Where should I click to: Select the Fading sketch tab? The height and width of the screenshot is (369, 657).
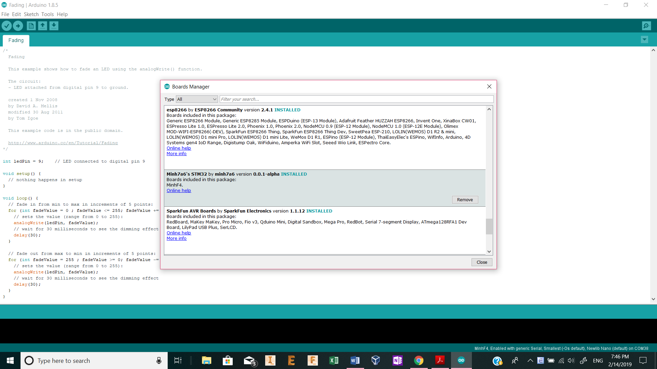click(x=16, y=40)
